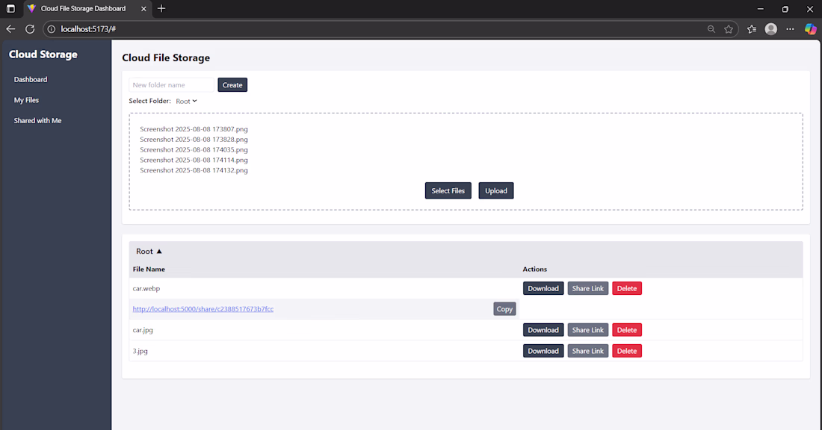Copy the car.webp share link
This screenshot has width=822, height=430.
coord(504,309)
